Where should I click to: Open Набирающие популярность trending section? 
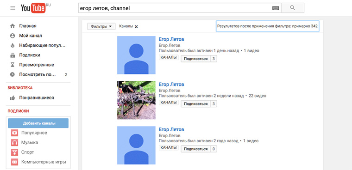tap(38, 45)
